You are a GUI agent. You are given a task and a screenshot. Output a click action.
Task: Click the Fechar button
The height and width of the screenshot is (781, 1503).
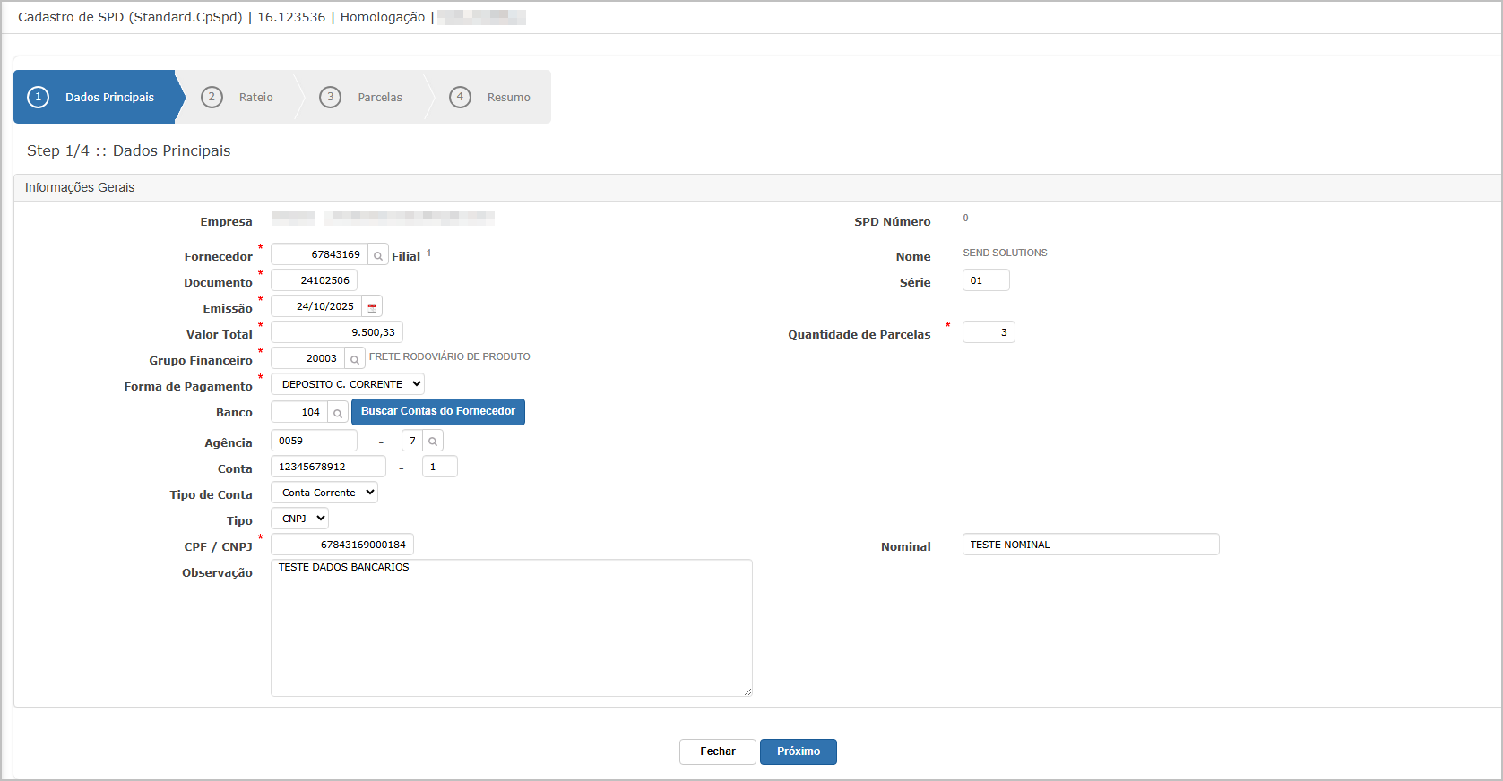point(717,751)
